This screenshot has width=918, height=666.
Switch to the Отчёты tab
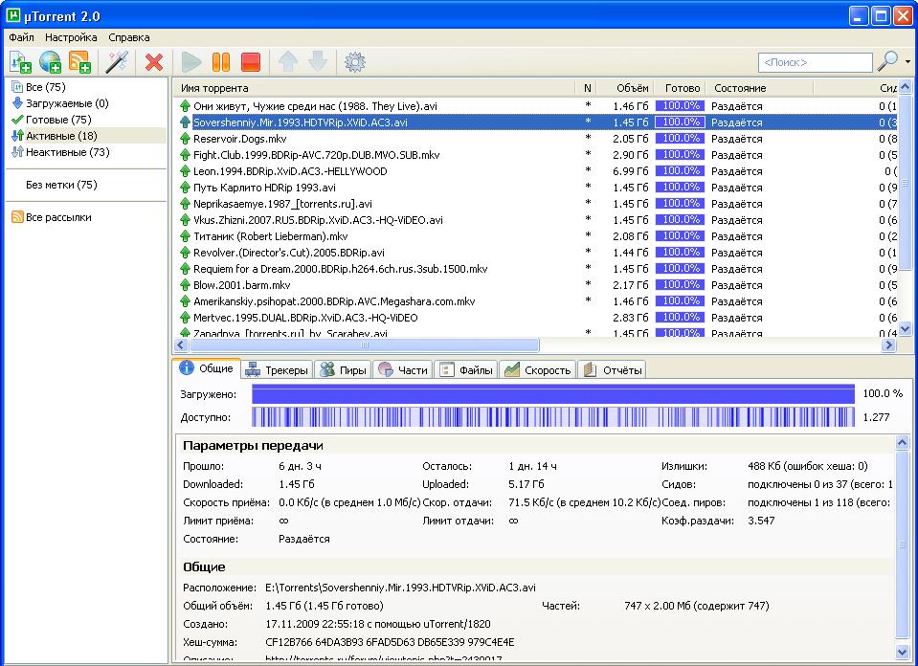[x=613, y=370]
